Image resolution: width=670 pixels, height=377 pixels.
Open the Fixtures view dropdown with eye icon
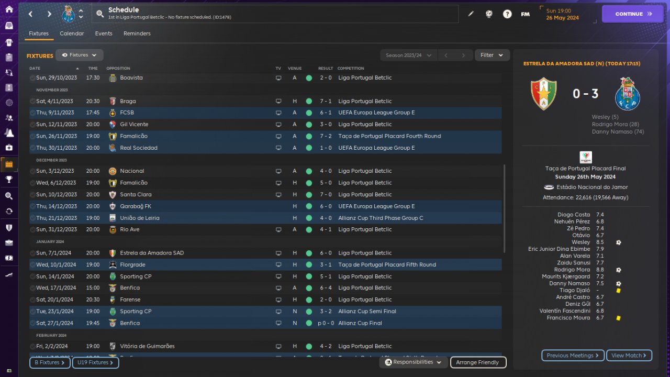(x=80, y=55)
